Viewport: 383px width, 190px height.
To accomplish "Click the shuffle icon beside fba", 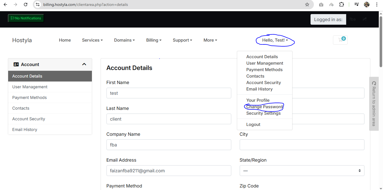I will 364,19.
